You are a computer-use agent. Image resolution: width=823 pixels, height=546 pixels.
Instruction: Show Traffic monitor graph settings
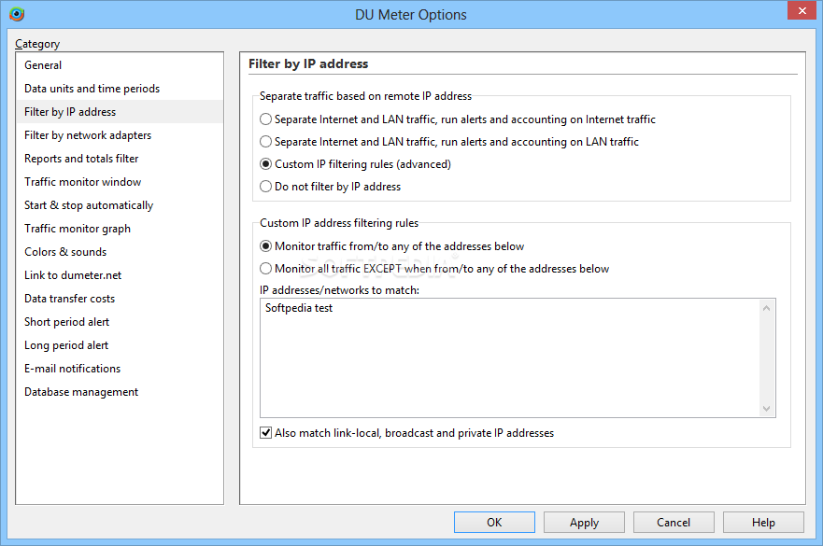point(120,229)
